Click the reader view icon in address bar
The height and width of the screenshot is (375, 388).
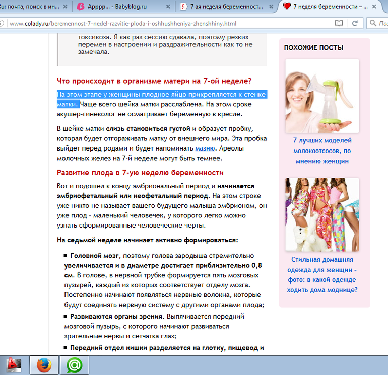[x=339, y=24]
